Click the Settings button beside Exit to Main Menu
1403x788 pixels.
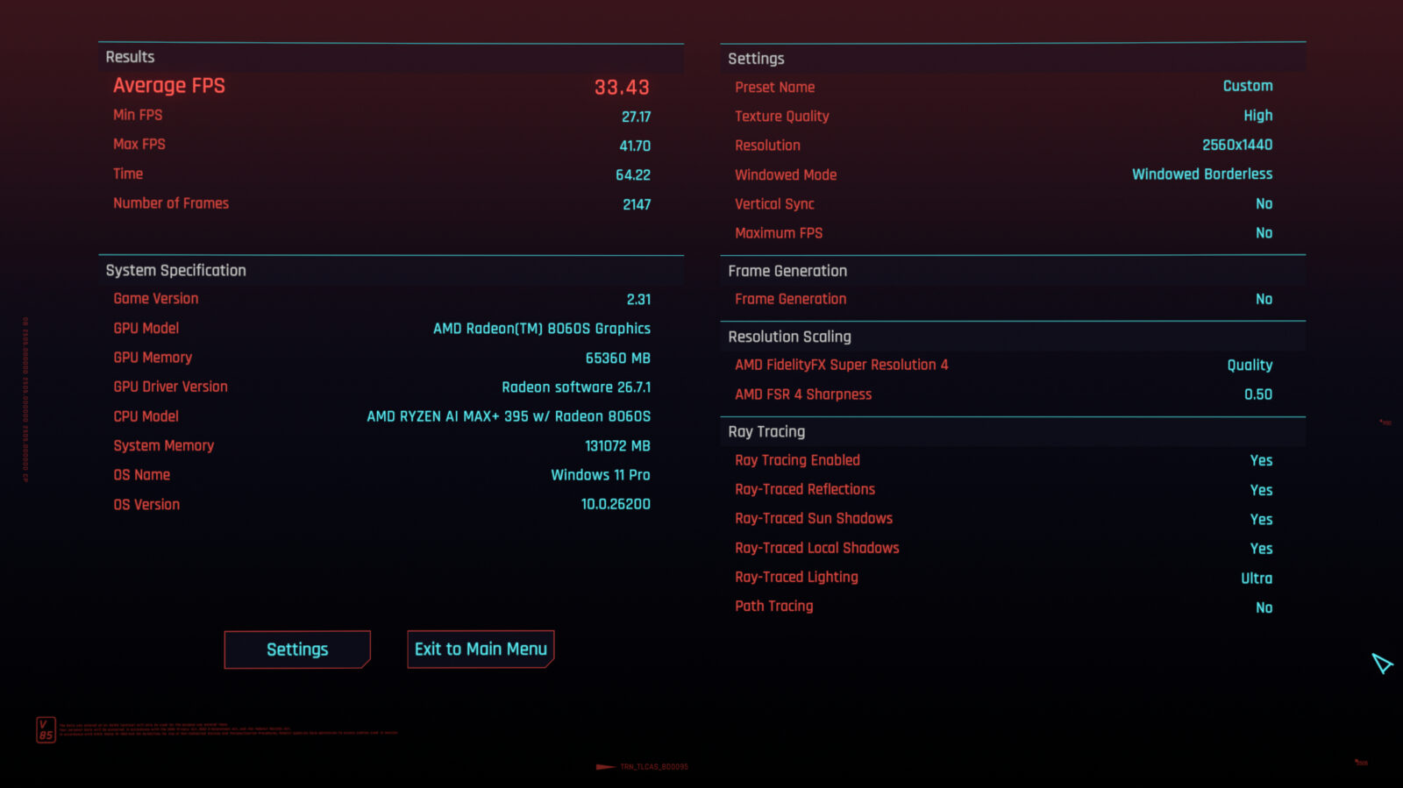point(297,650)
